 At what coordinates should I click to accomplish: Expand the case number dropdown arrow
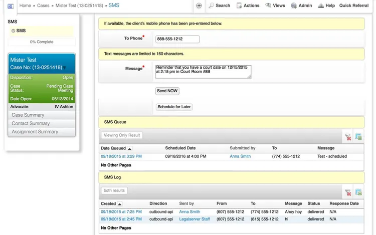[65, 68]
